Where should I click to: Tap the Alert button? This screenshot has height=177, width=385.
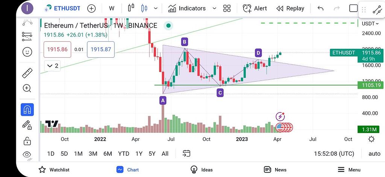255,8
